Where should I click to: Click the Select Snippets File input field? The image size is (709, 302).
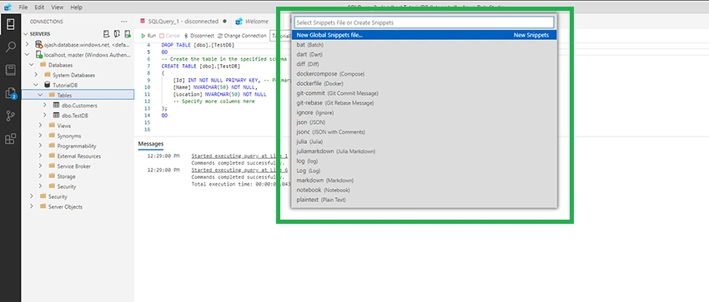tap(424, 22)
